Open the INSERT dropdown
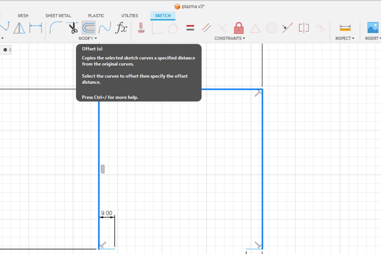The width and height of the screenshot is (381, 254). pos(373,38)
